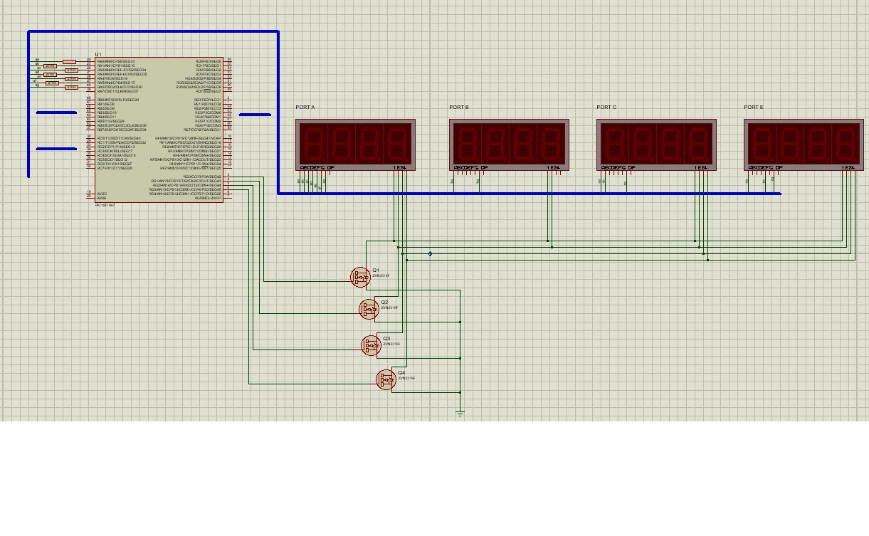Click the PORT C seven-segment display
The width and height of the screenshot is (869, 536).
coord(655,143)
